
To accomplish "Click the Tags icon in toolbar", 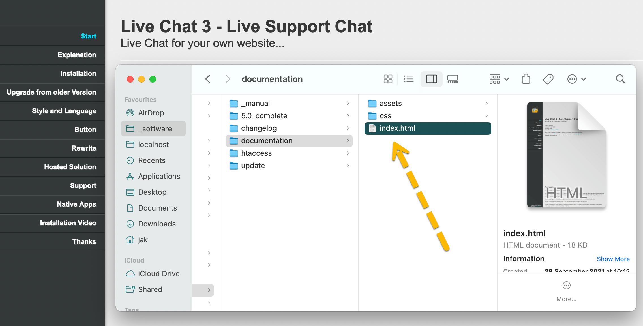I will (548, 79).
